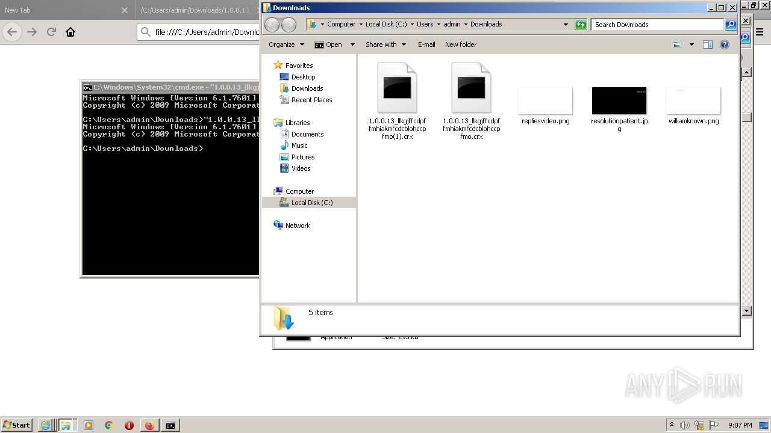Viewport: 771px width, 433px height.
Task: Expand the dropdown arrow next to Open
Action: (x=352, y=45)
